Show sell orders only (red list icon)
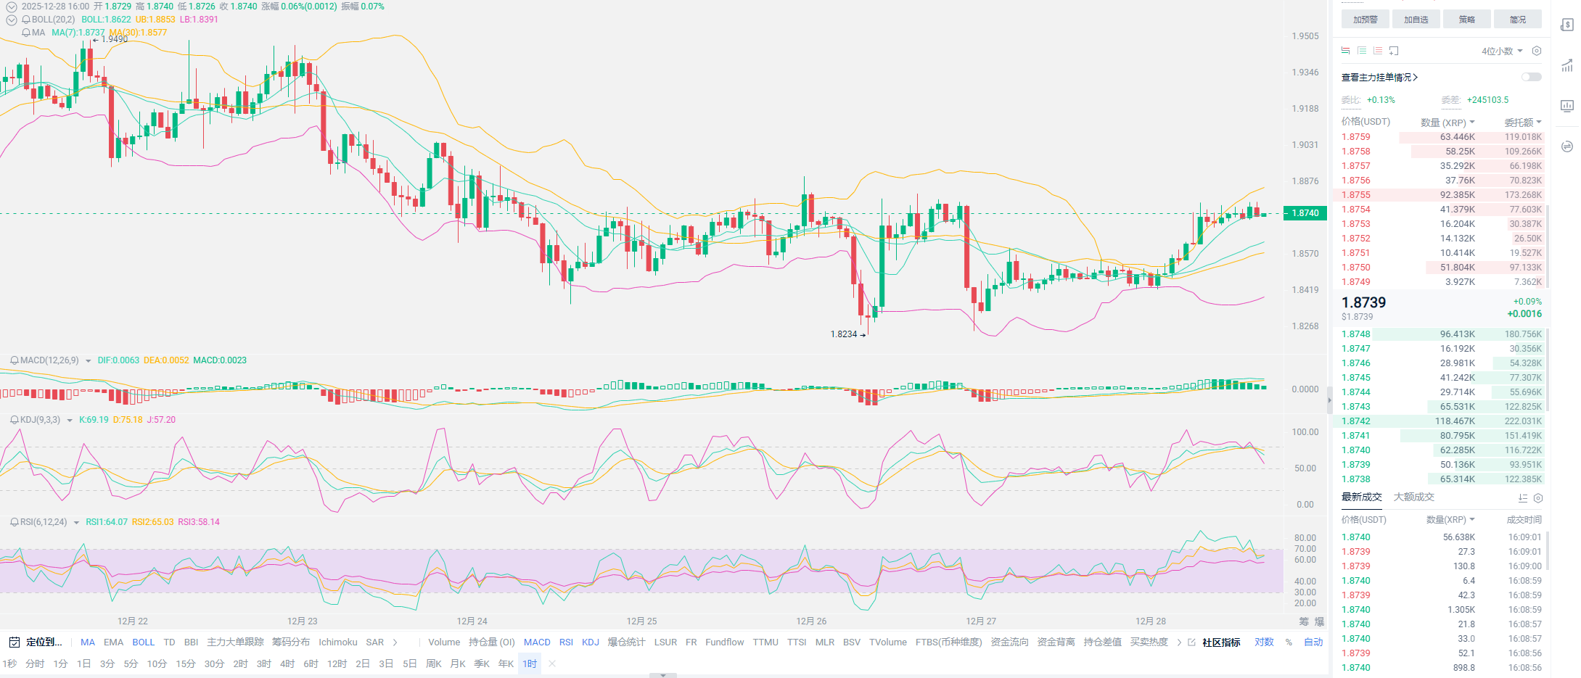Screen dimensions: 1581x678 coord(1378,51)
